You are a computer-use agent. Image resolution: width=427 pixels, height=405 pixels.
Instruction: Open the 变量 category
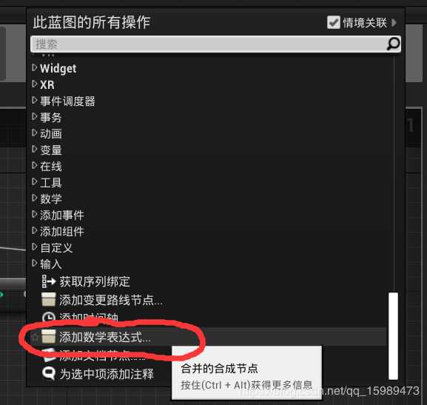[x=51, y=150]
